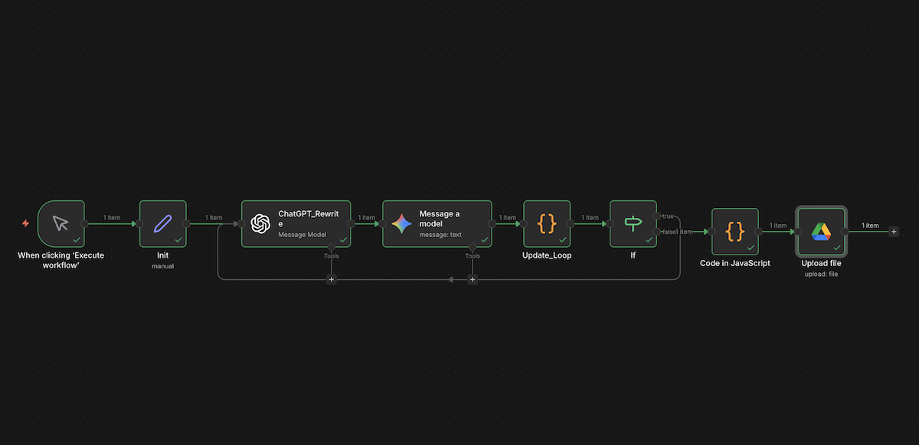
Task: Add a tool below ChatGPT_Rewrite with plus button
Action: 332,280
